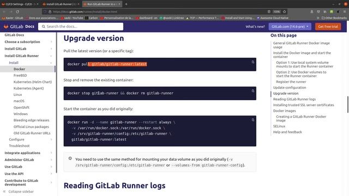This screenshot has height=196, width=349.
Task: Switch to the Install GitLab Runner tab
Action: click(x=61, y=4)
